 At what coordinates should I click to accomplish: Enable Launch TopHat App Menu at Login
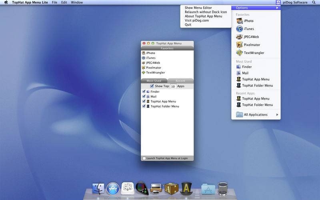tap(144, 158)
